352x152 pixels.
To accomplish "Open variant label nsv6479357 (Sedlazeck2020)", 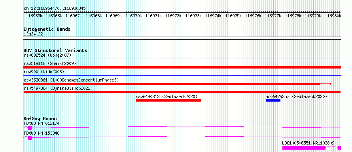I will click(296, 96).
